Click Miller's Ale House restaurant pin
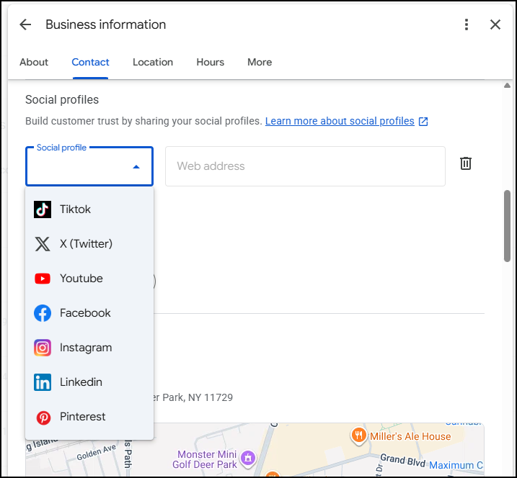The width and height of the screenshot is (517, 478). tap(359, 436)
